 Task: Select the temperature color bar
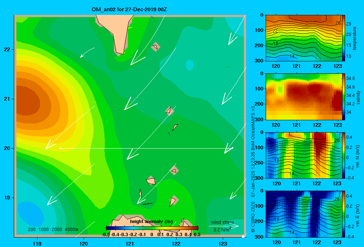pos(344,38)
